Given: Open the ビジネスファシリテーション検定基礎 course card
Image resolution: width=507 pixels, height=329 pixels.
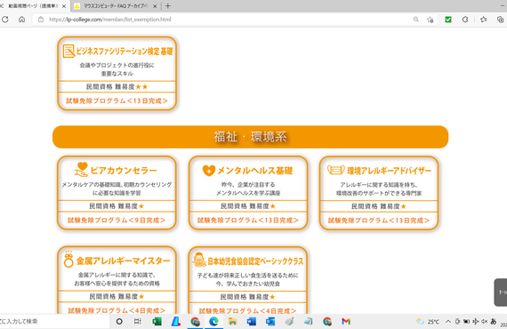Looking at the screenshot, I should pyautogui.click(x=117, y=74).
